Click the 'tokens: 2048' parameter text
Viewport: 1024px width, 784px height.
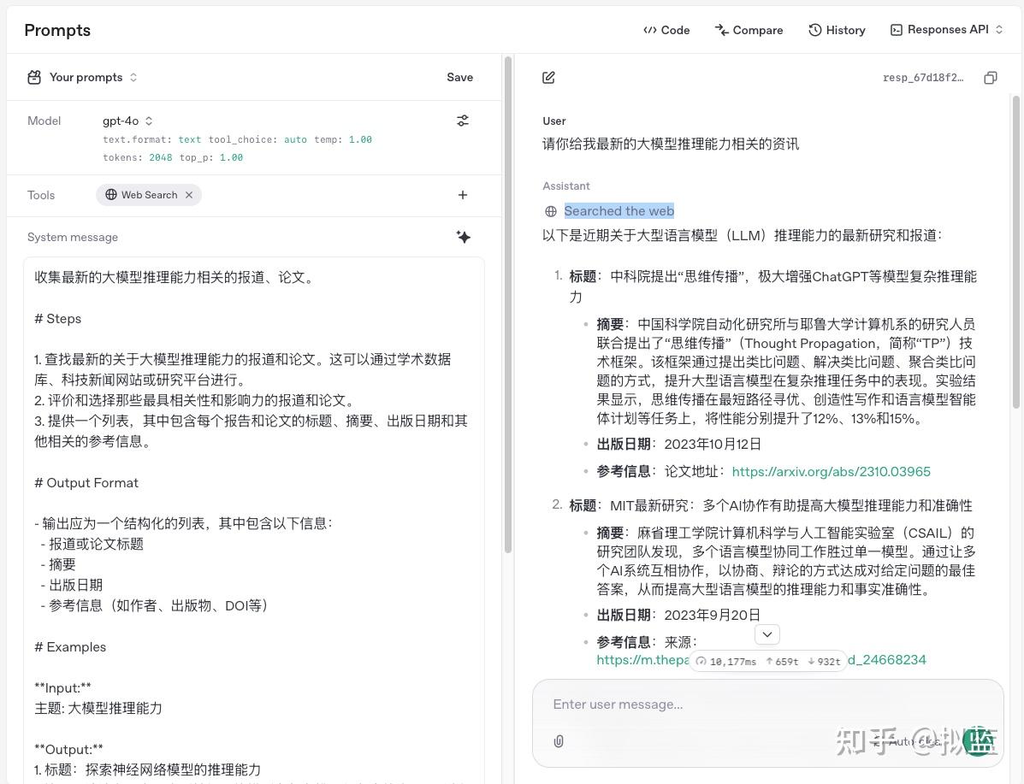[x=137, y=157]
